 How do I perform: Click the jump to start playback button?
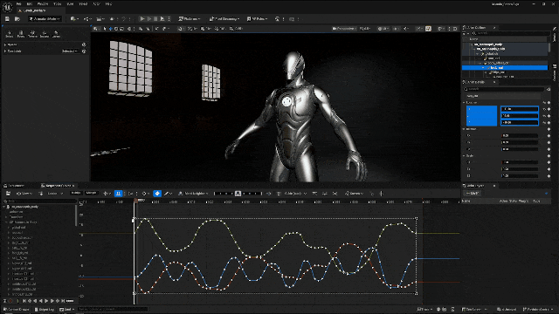[24, 301]
